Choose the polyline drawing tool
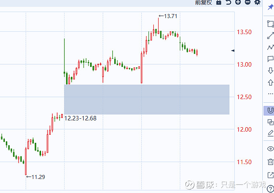Viewport: 274px width, 193px height. pyautogui.click(x=270, y=47)
